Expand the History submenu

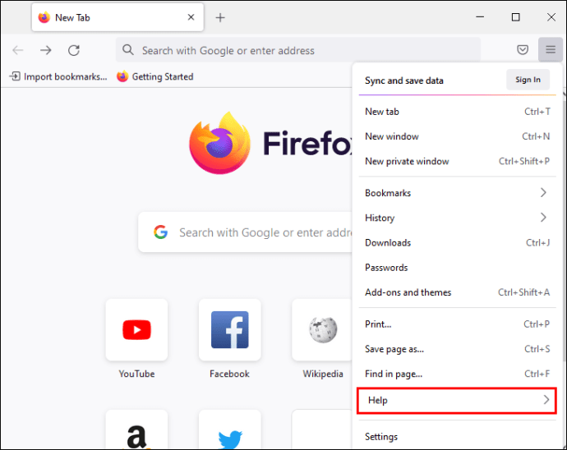(457, 218)
